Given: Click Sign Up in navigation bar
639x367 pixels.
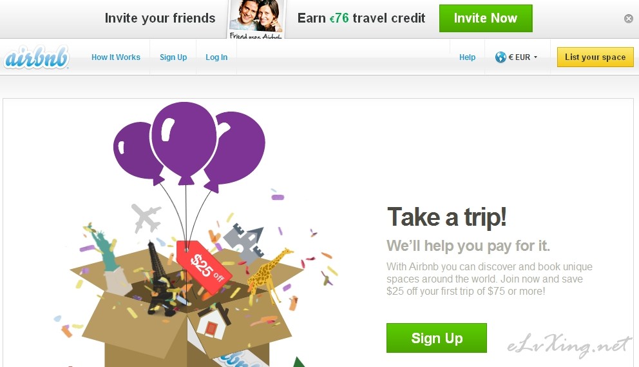Looking at the screenshot, I should pos(173,57).
